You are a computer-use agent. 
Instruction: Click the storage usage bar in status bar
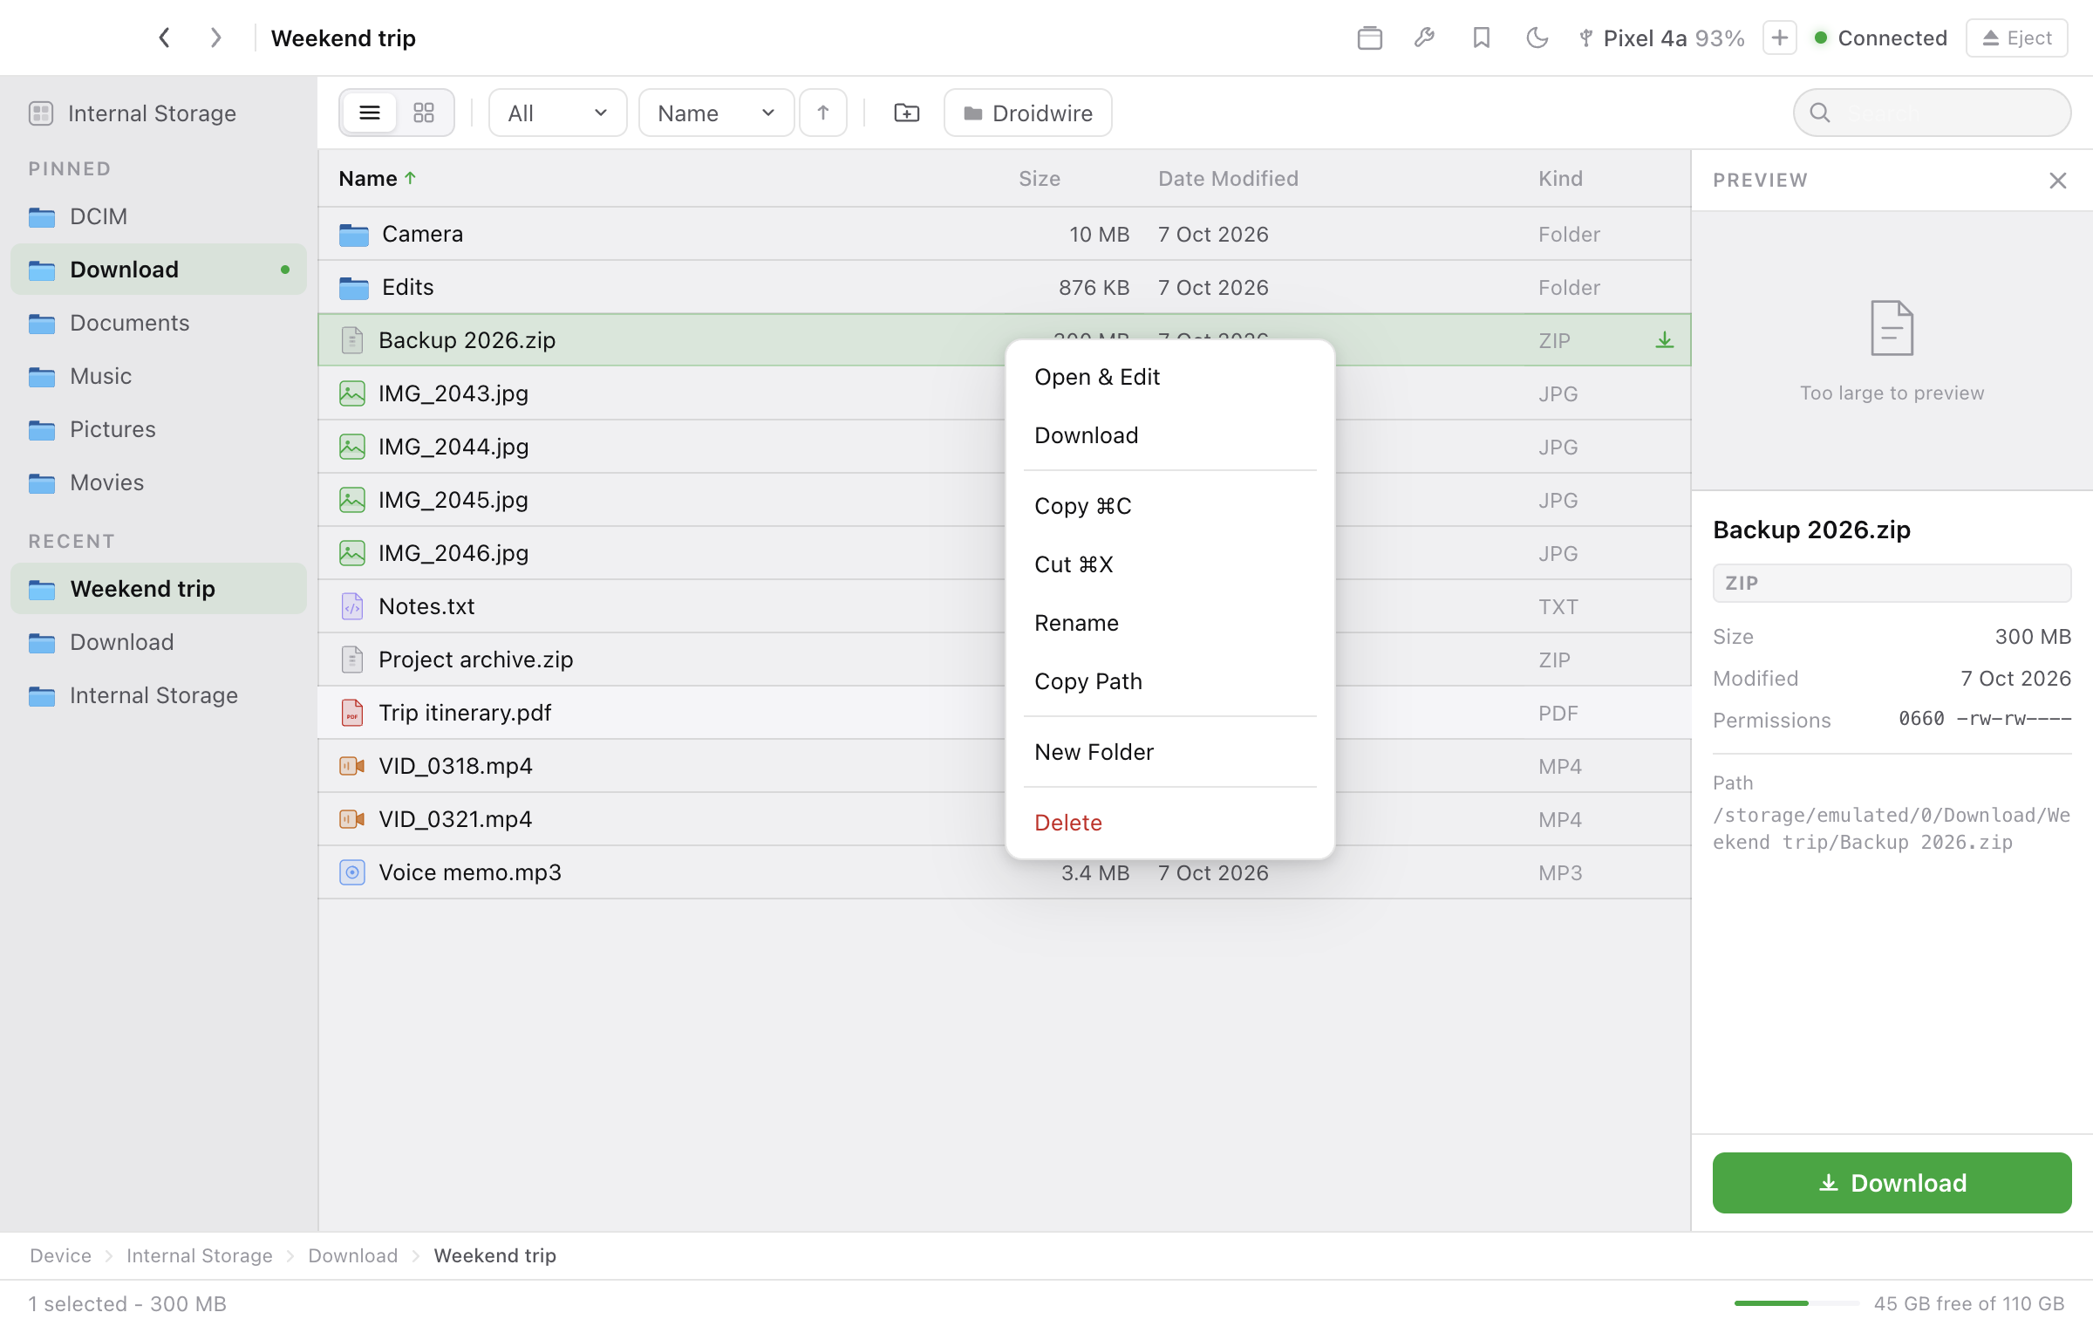tap(1796, 1303)
